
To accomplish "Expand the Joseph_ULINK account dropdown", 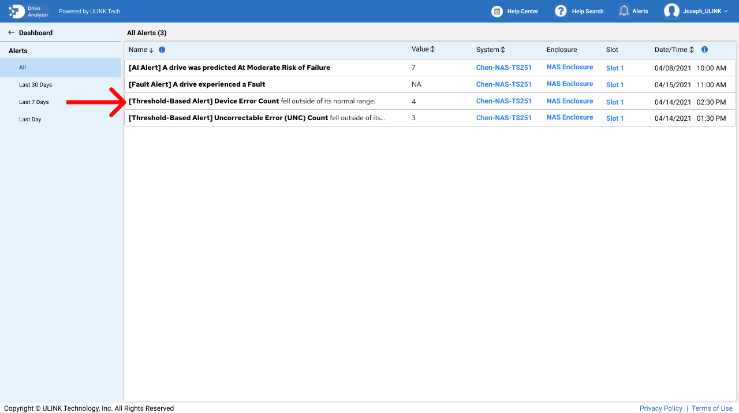I will pos(726,12).
